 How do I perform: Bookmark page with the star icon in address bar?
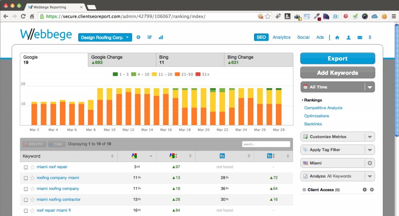point(268,16)
